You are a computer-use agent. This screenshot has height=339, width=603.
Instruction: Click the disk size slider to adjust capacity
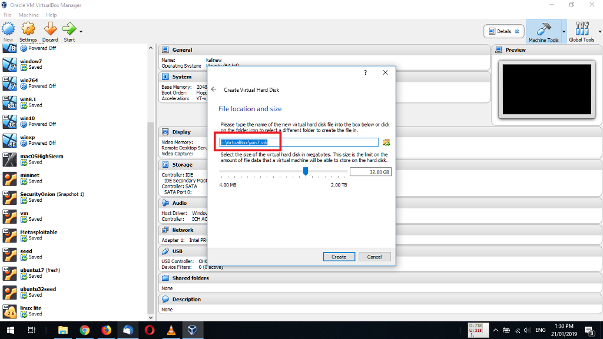pyautogui.click(x=305, y=171)
